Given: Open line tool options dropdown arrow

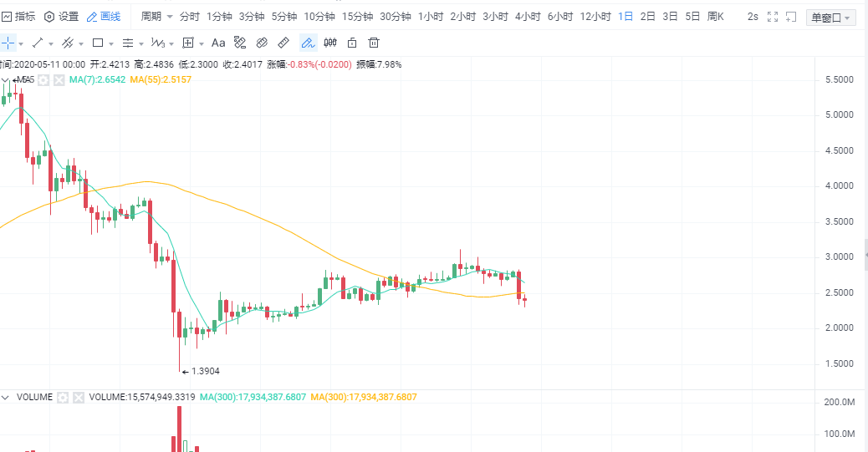Looking at the screenshot, I should (x=51, y=43).
